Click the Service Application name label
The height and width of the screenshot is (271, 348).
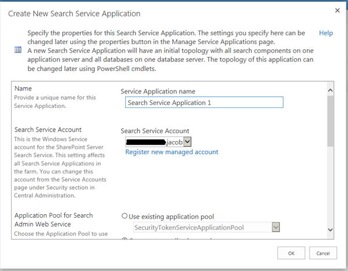click(158, 91)
